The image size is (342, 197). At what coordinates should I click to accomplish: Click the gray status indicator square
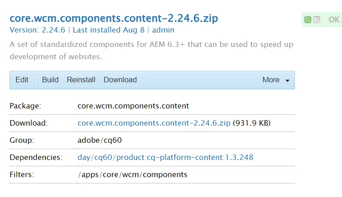point(317,20)
